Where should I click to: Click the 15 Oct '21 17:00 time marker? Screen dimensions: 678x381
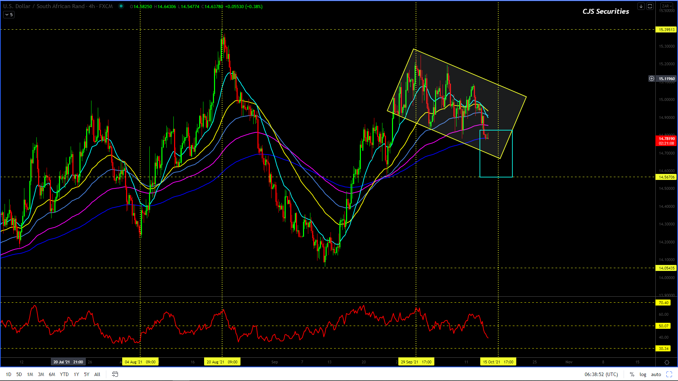point(498,362)
